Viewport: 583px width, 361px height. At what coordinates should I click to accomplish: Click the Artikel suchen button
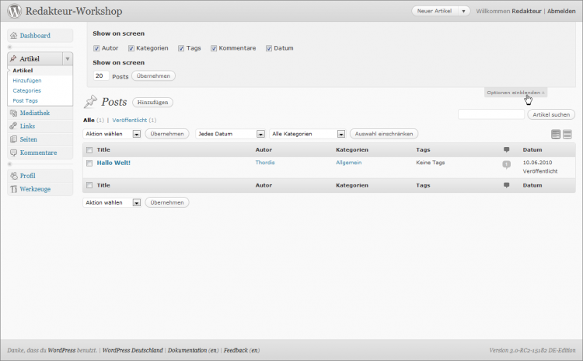[x=551, y=114]
